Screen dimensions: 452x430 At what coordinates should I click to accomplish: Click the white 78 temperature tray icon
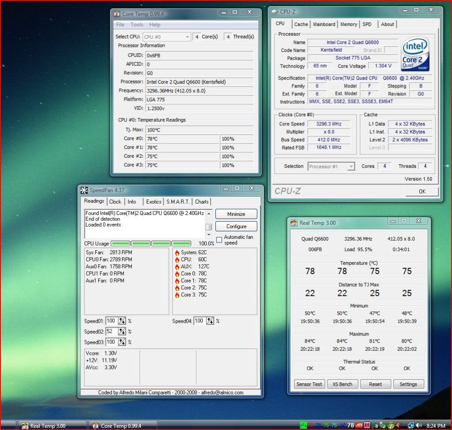tap(350, 425)
